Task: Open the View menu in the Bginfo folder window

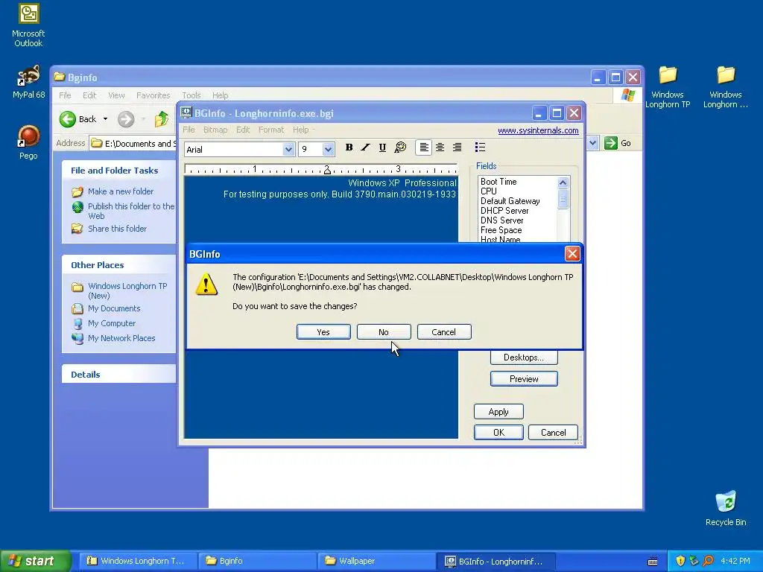Action: (x=116, y=95)
